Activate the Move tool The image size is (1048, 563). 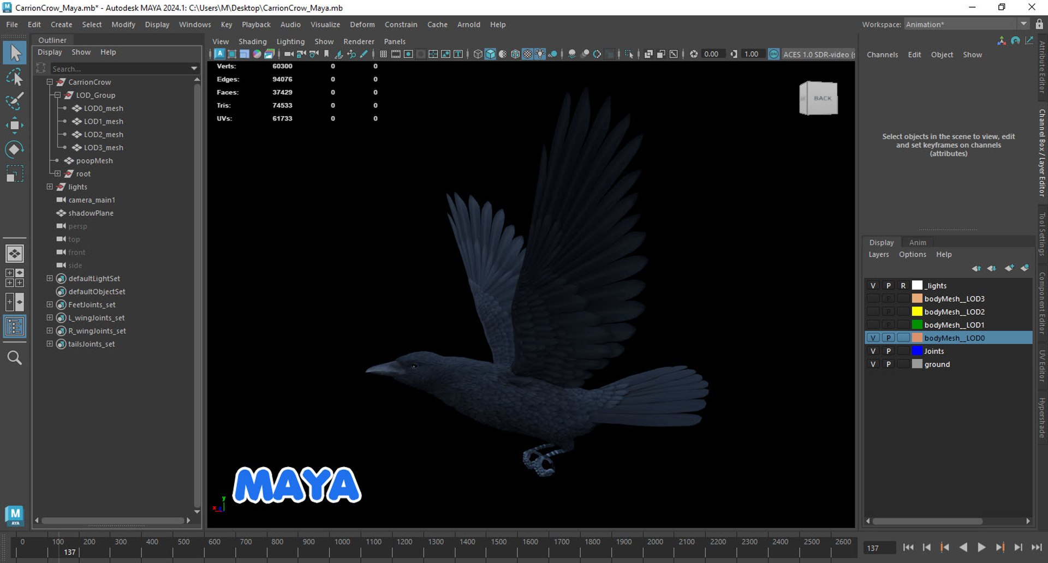pyautogui.click(x=15, y=125)
